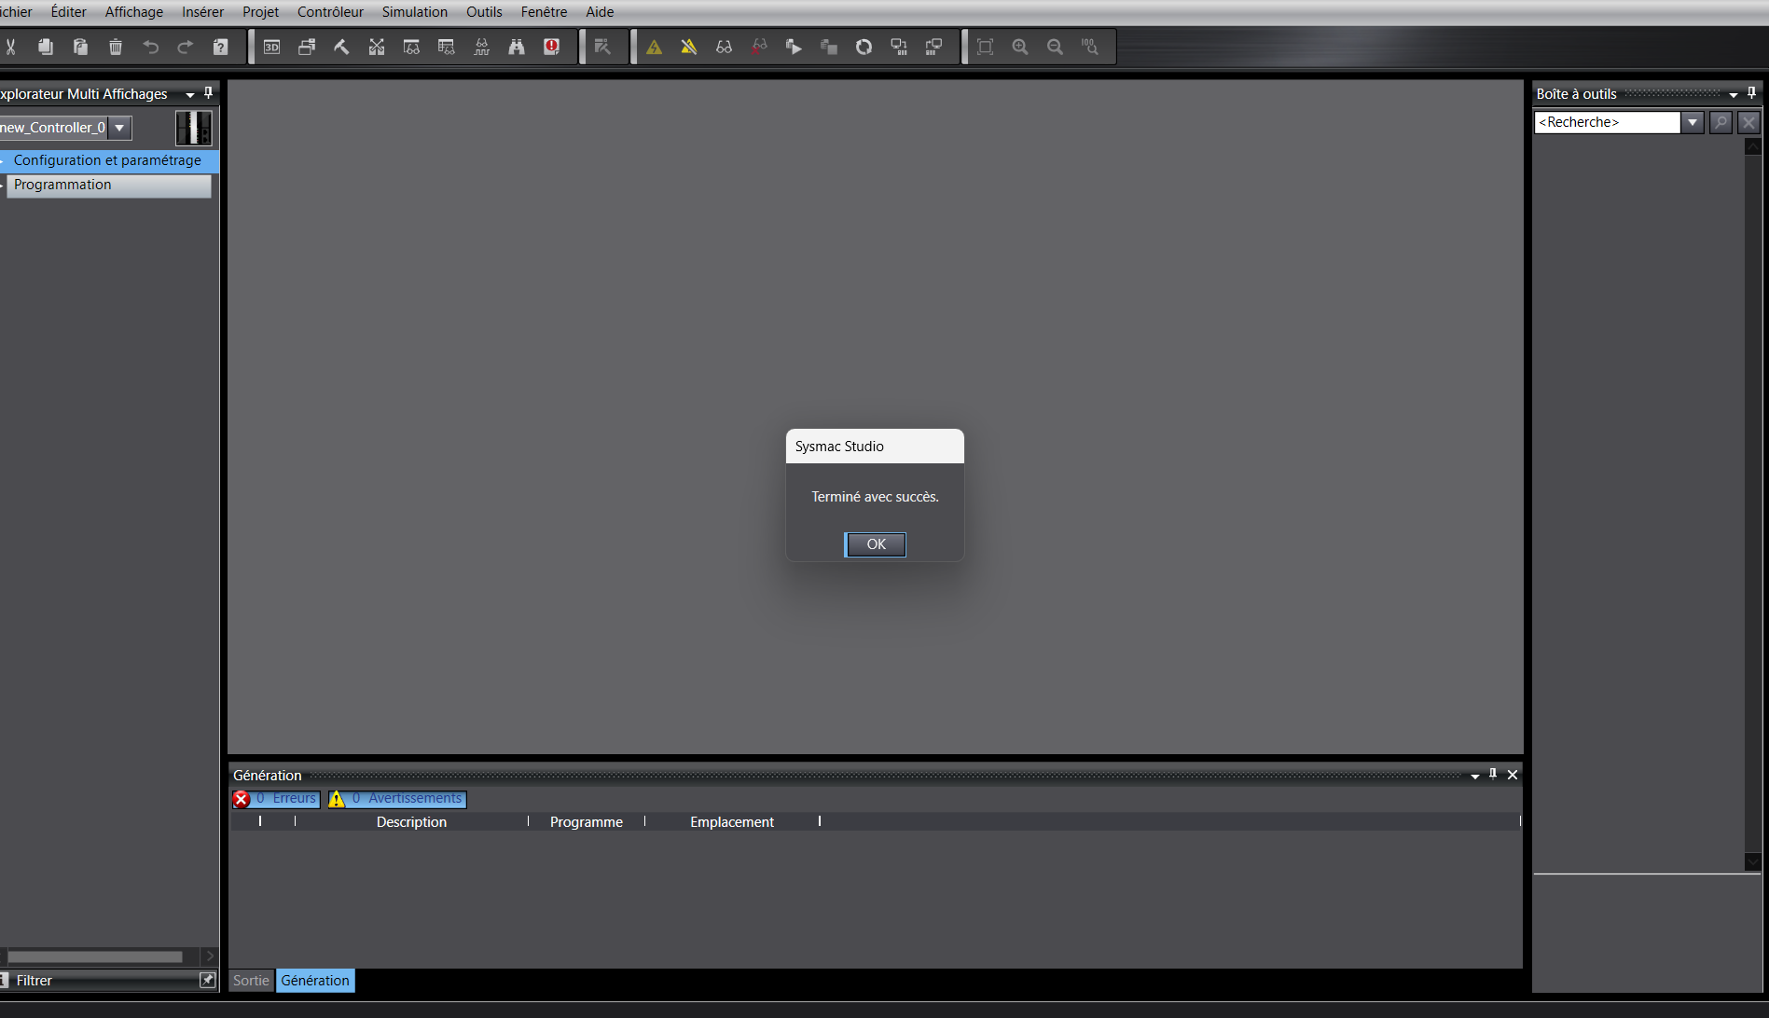1769x1018 pixels.
Task: Select Configuration et paramétrage
Action: (107, 160)
